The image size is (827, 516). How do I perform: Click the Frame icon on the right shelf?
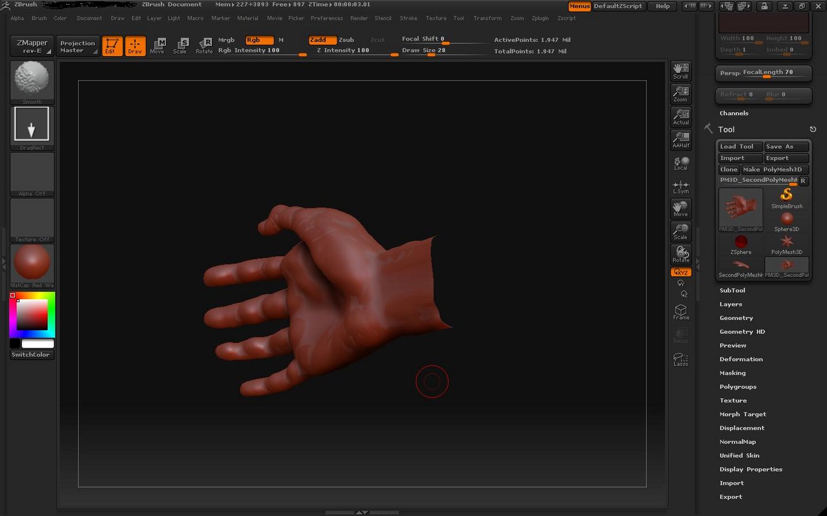point(680,311)
